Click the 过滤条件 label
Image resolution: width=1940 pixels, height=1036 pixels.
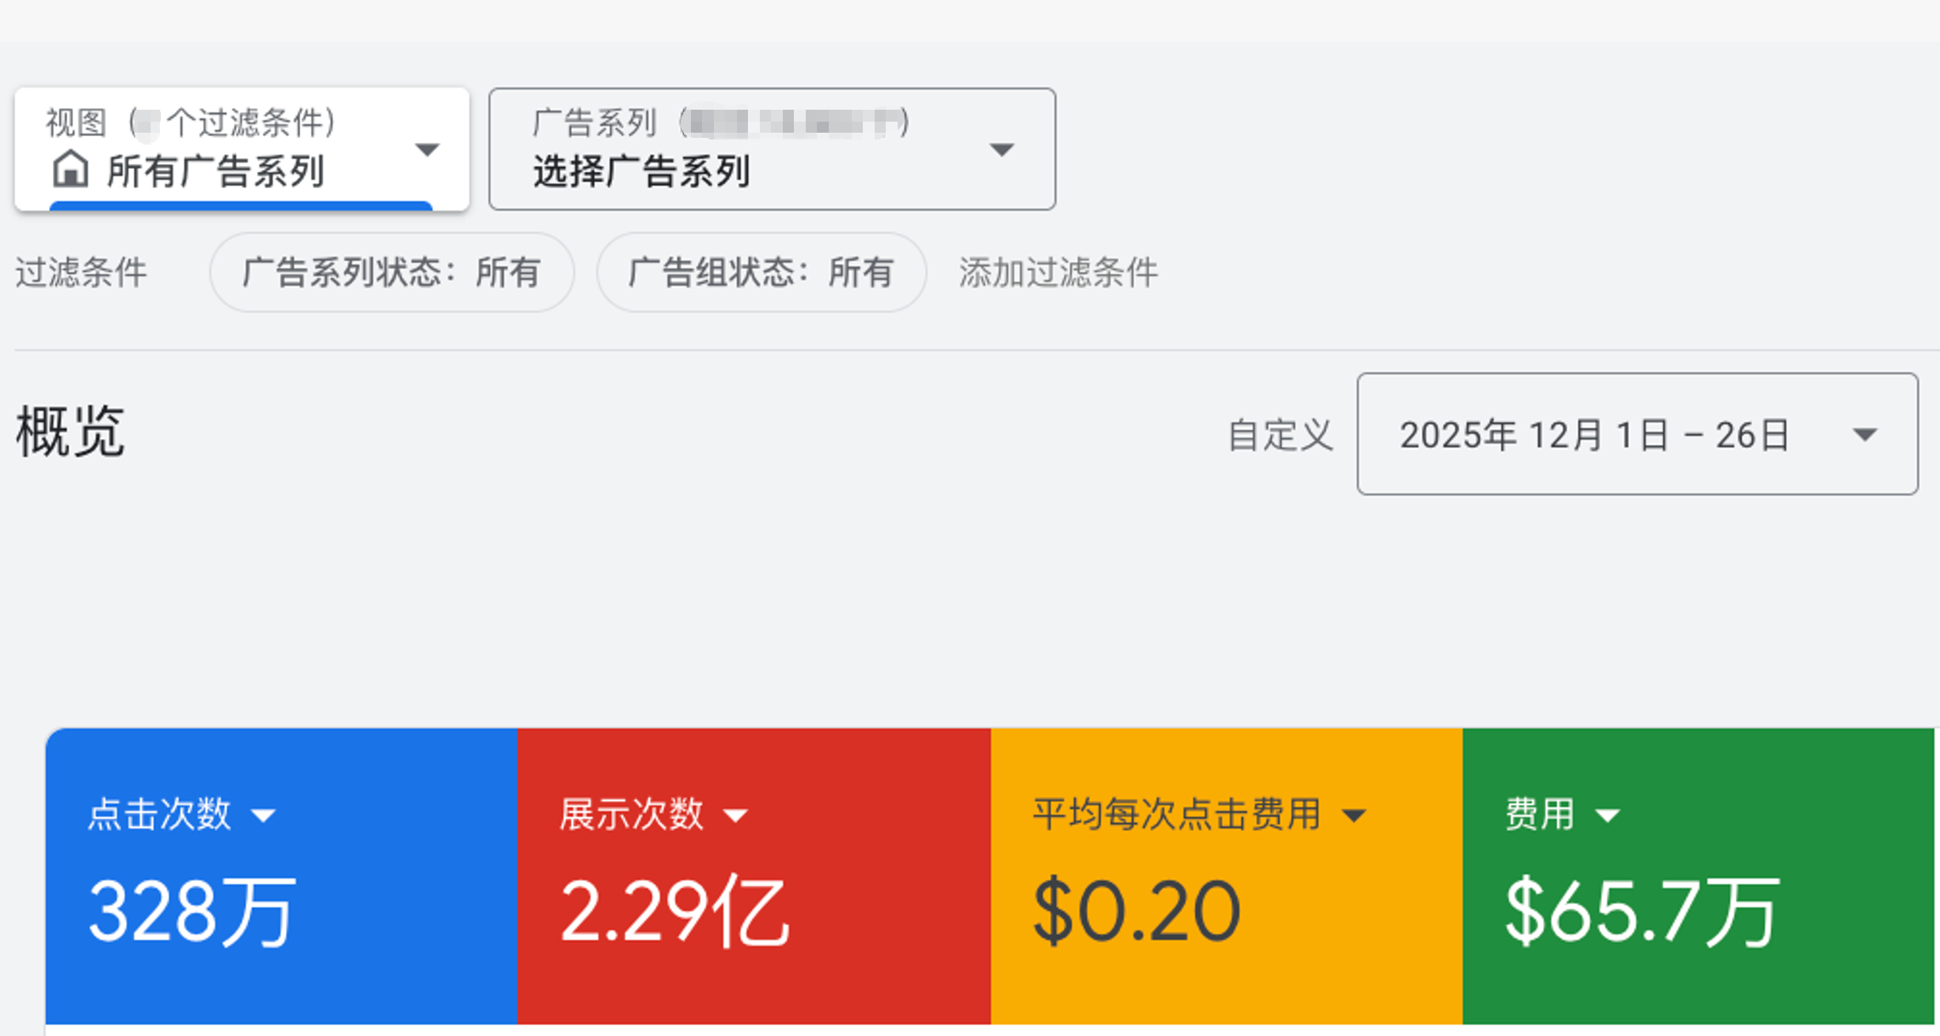pos(81,273)
